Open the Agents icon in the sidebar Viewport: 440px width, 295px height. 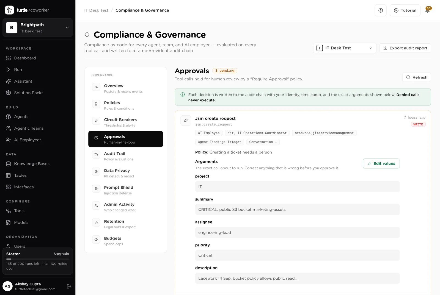click(8, 117)
